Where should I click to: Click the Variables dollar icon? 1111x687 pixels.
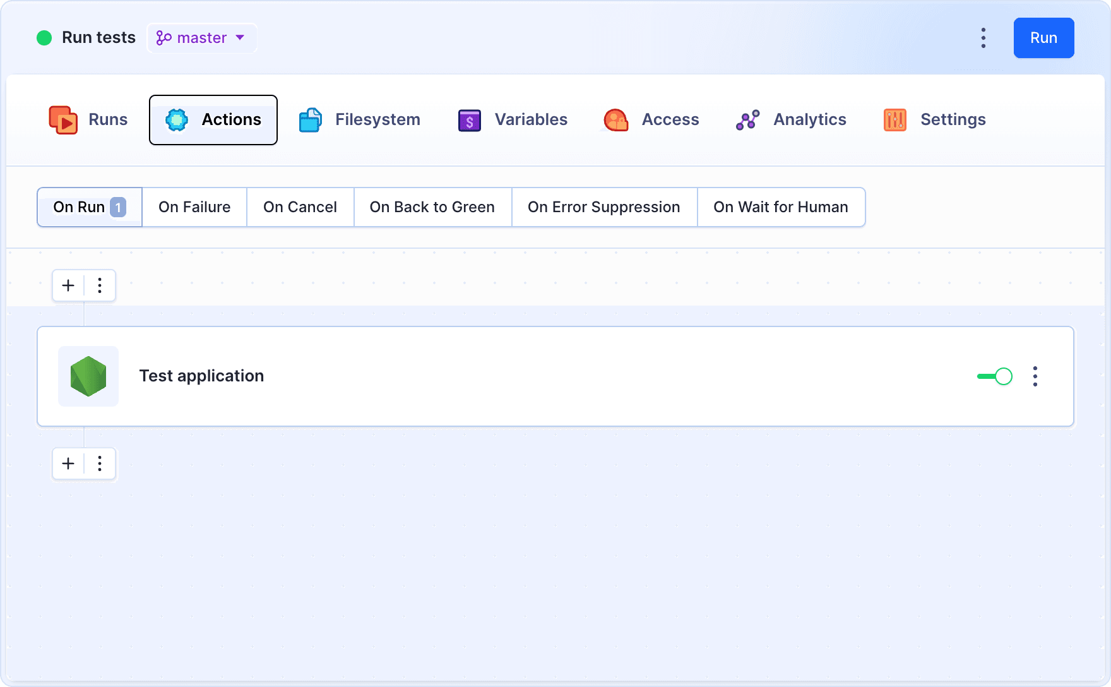click(468, 119)
